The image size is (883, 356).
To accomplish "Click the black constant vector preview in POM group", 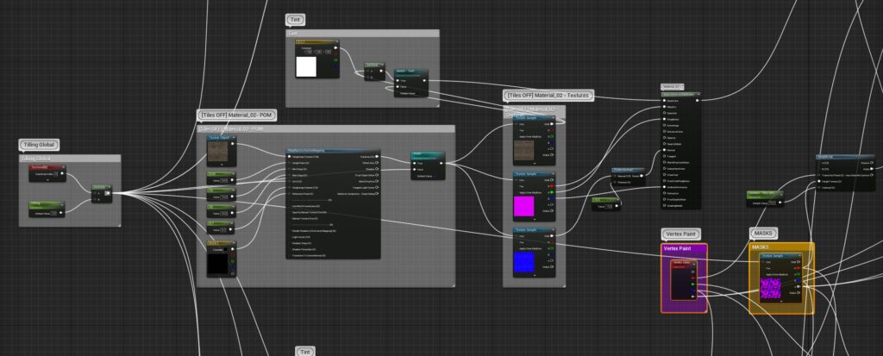I will click(219, 261).
